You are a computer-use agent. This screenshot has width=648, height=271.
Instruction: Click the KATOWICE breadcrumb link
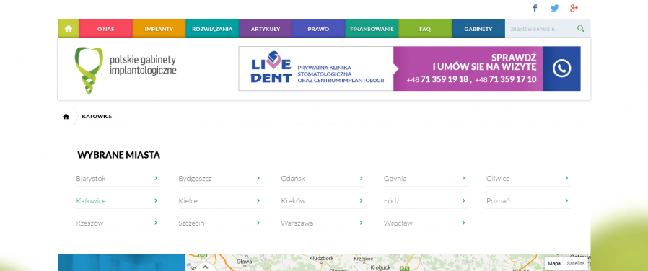pos(97,116)
